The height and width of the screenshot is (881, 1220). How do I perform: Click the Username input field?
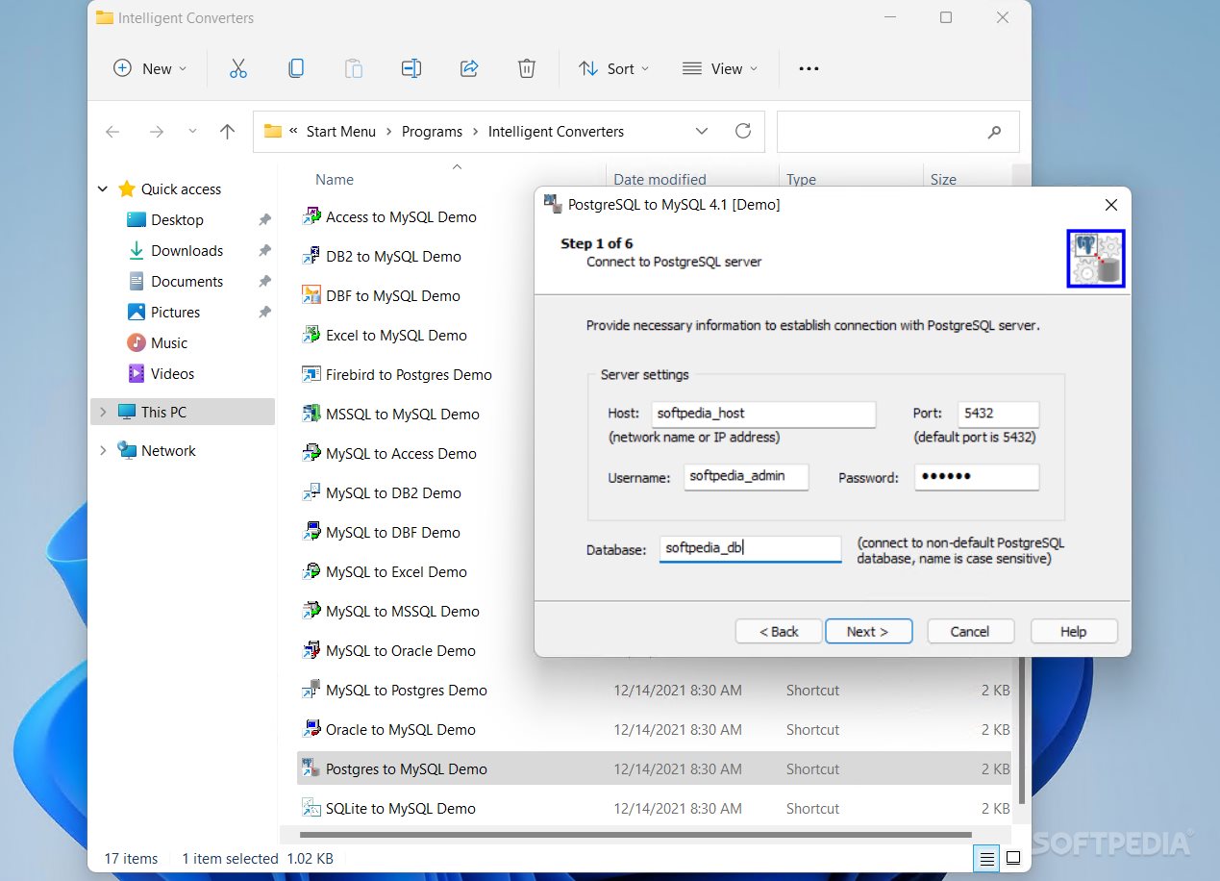(x=746, y=476)
